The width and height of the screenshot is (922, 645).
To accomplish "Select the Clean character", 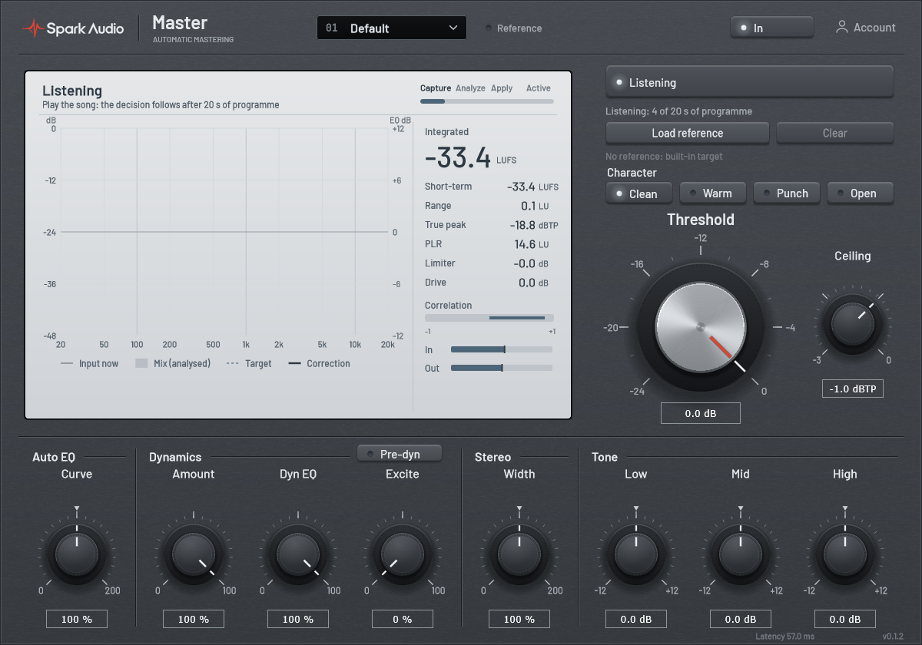I will 639,193.
